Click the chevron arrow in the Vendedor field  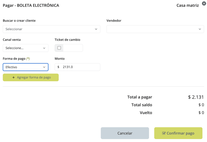(x=200, y=29)
